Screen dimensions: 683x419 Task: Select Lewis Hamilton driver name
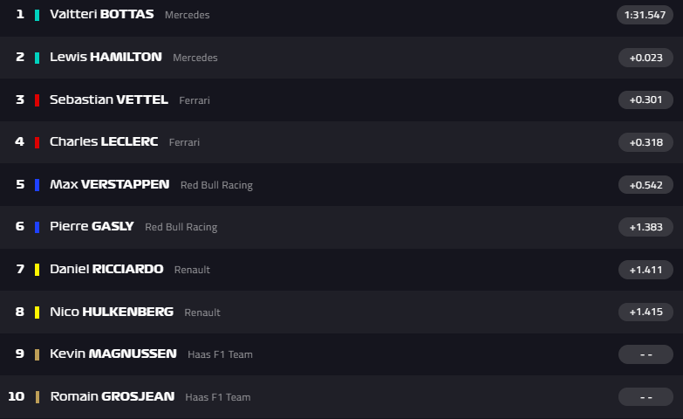point(106,57)
